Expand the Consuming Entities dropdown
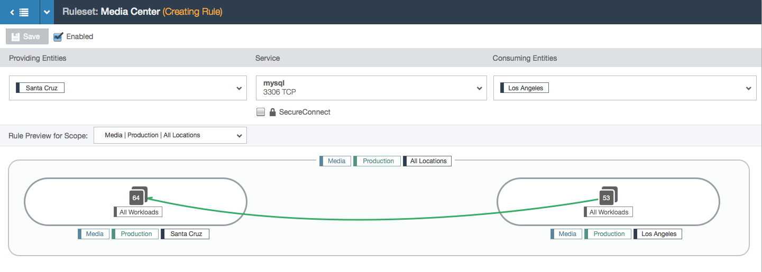 point(625,88)
